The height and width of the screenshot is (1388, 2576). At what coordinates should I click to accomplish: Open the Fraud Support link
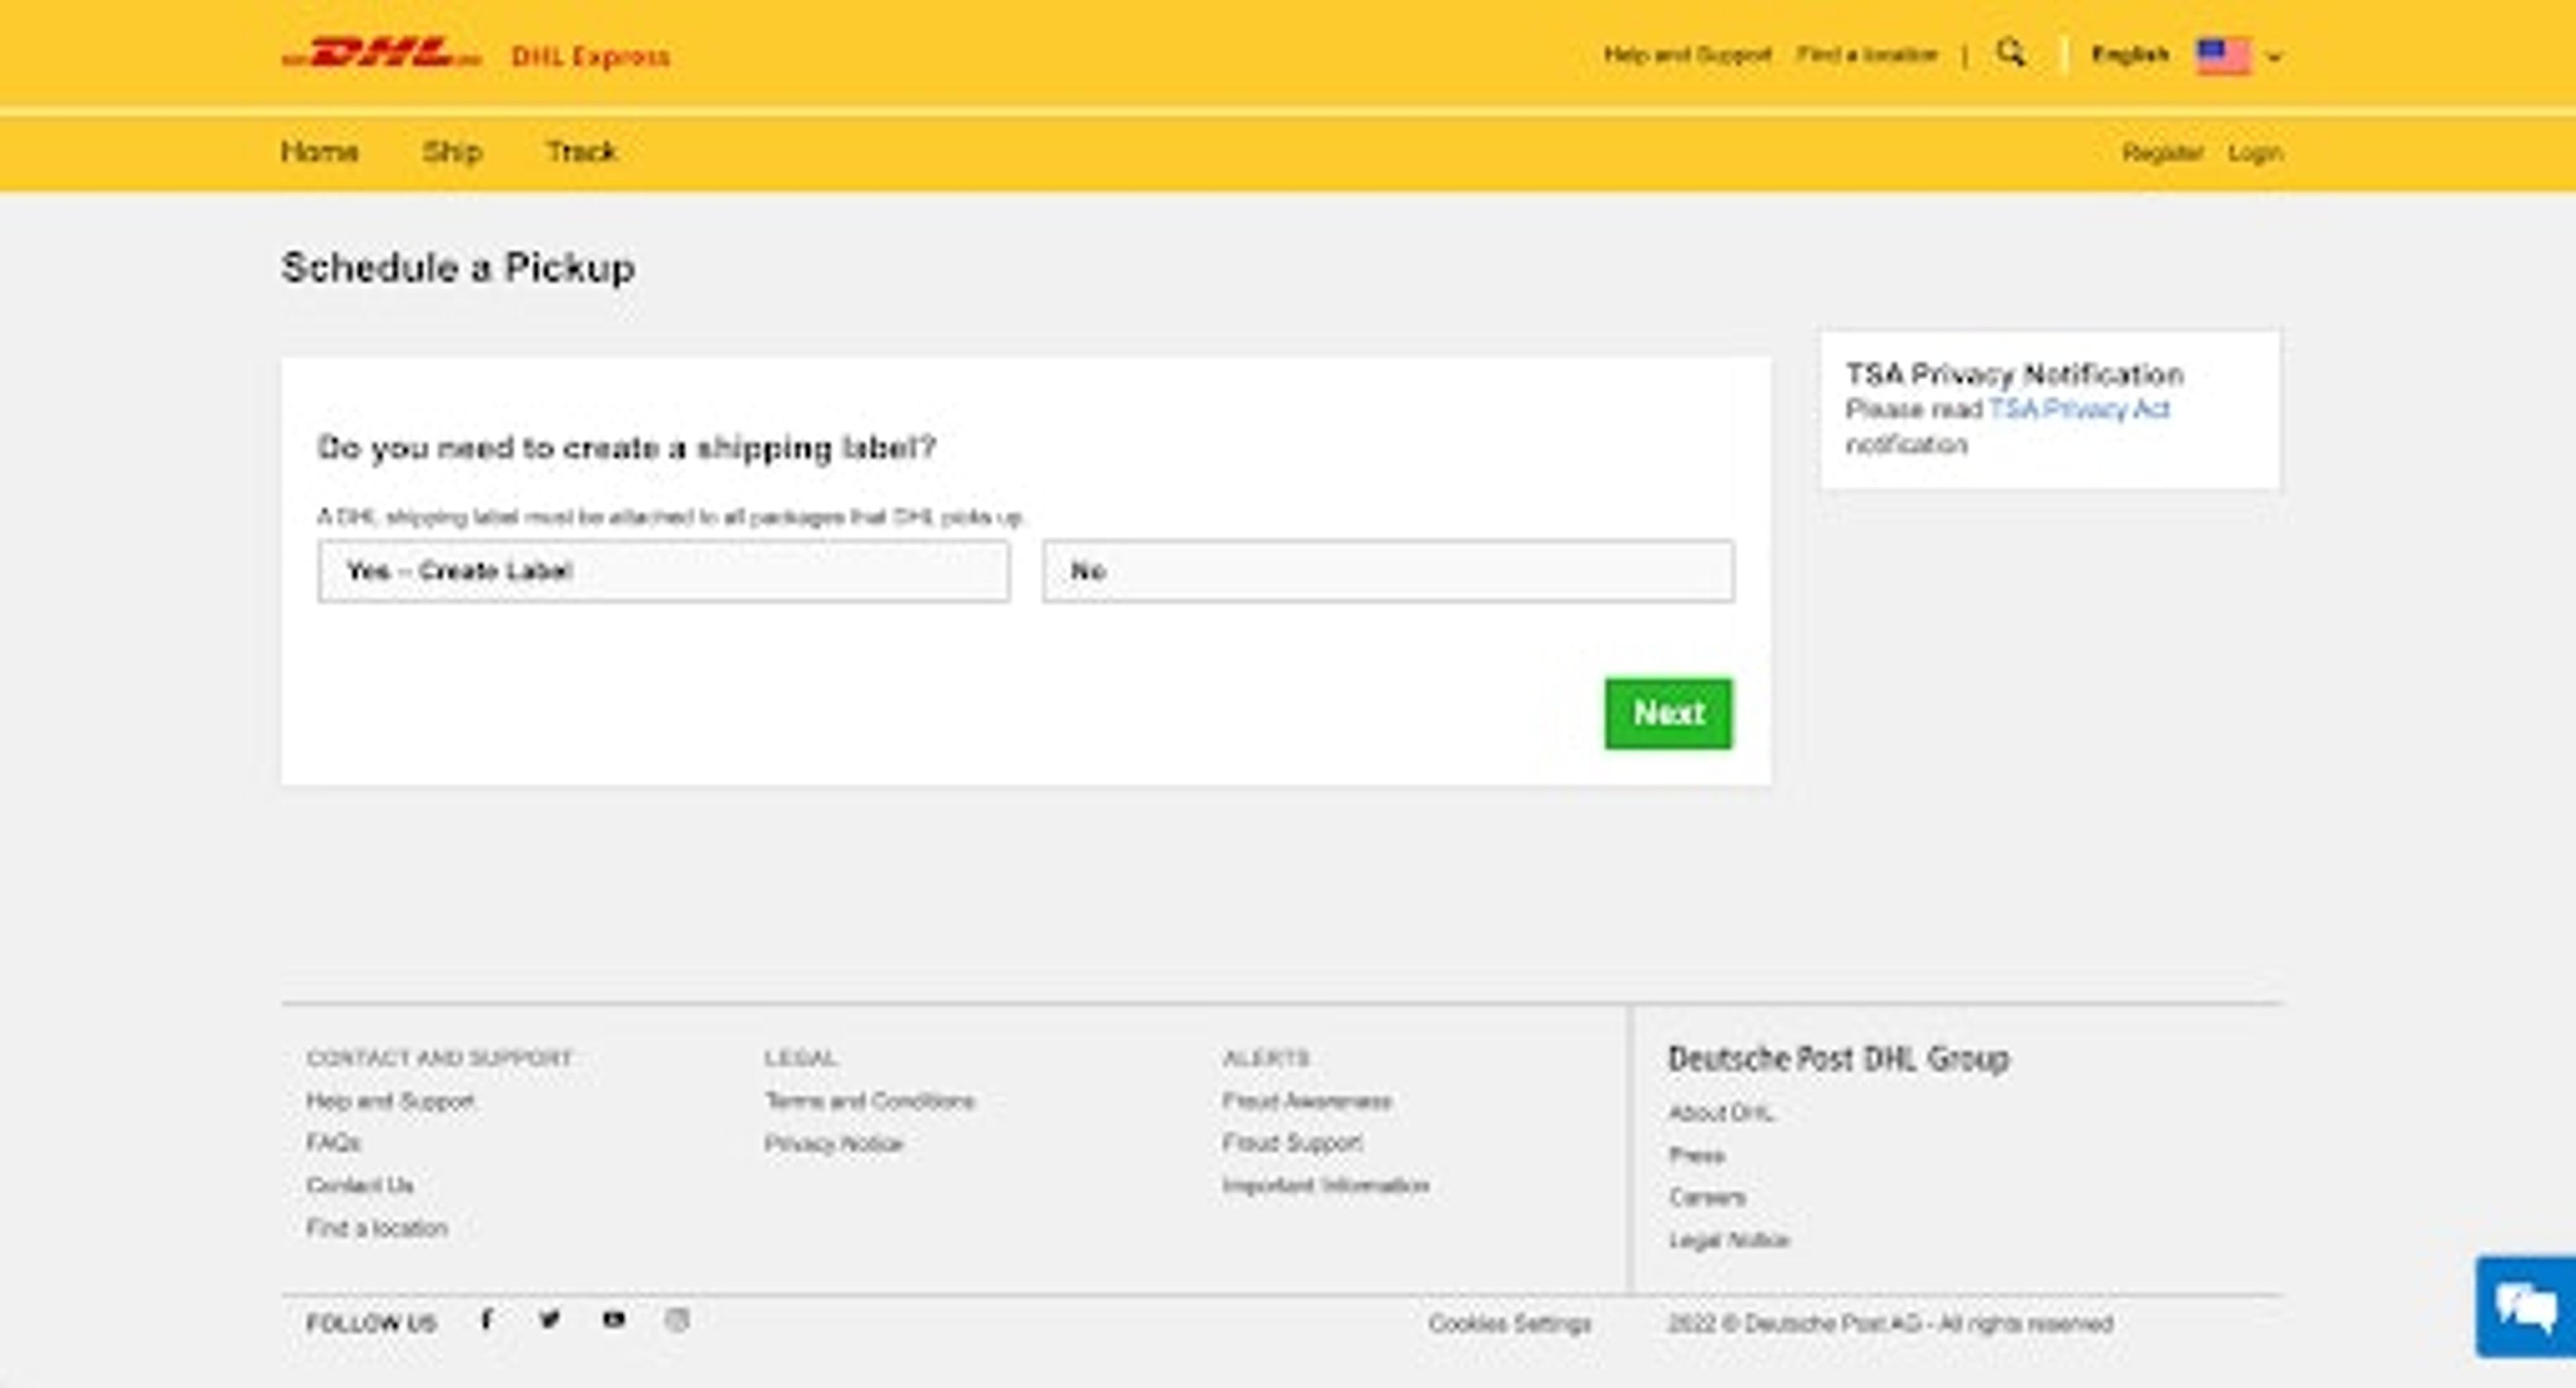1292,1142
